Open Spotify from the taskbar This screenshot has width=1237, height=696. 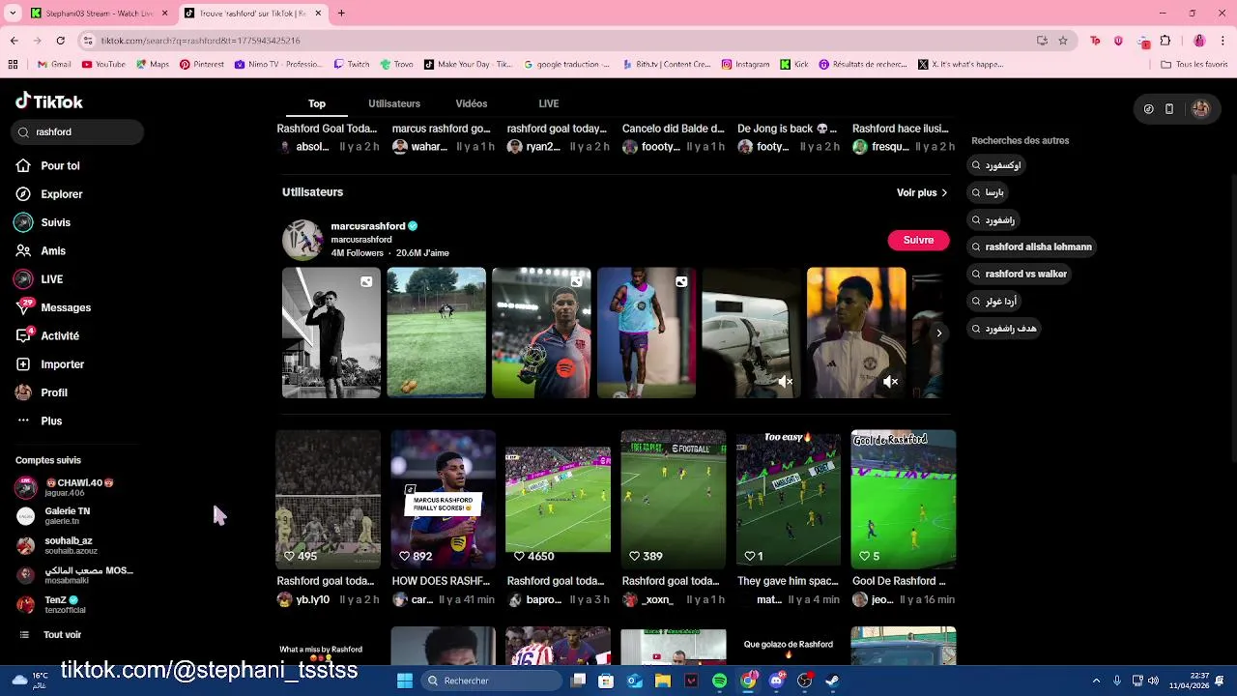719,681
